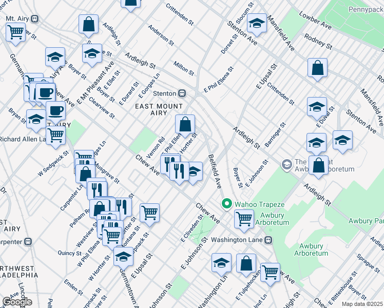Select the school marker above E Mt Pleasant Ave
384x308 pixels.
coord(92,54)
